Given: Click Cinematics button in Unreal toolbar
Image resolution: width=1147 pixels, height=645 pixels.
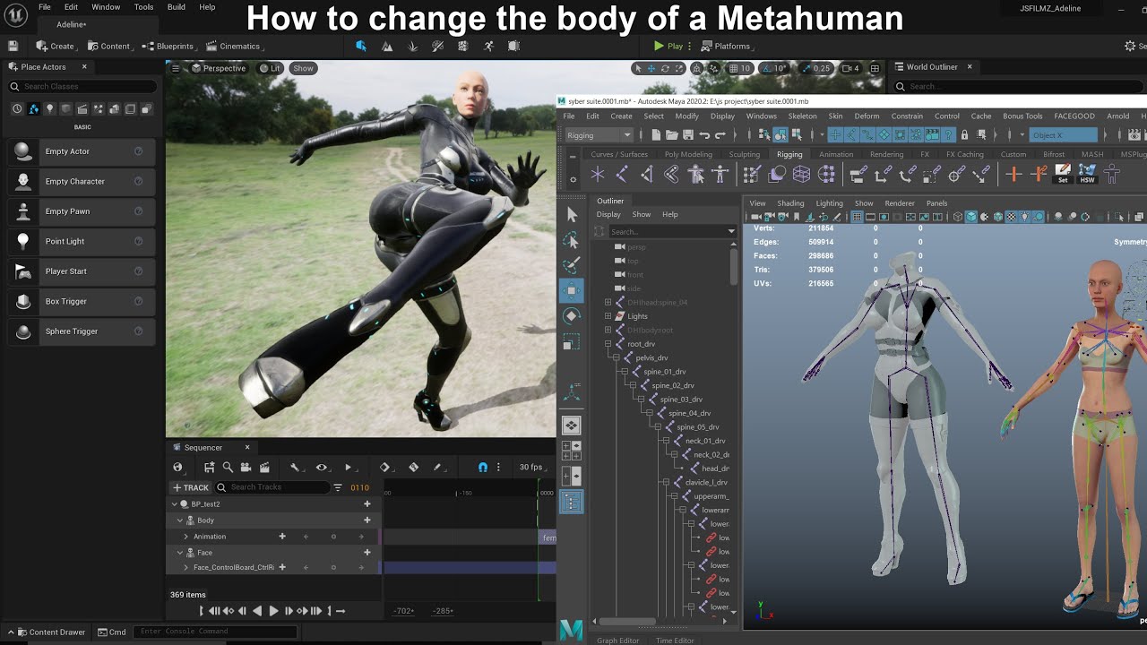Looking at the screenshot, I should [x=233, y=46].
